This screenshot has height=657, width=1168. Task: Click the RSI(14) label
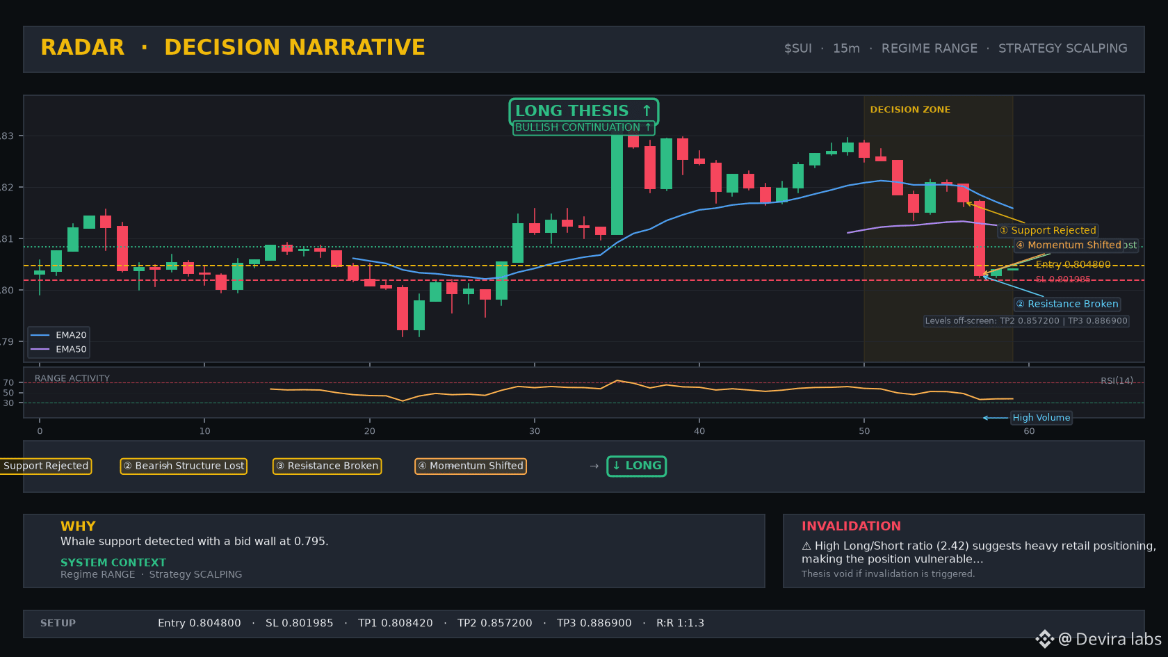1117,380
